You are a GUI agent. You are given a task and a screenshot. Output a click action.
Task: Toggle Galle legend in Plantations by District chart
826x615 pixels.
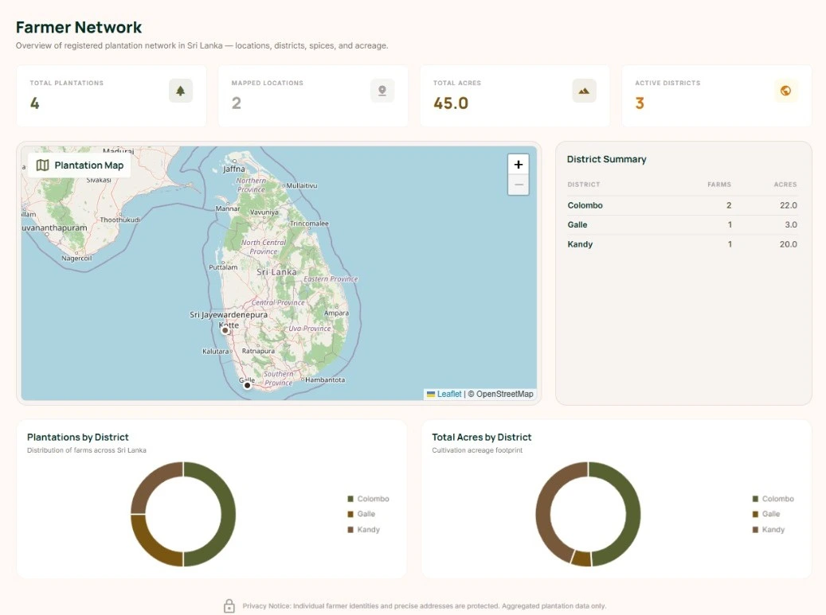[x=362, y=514]
